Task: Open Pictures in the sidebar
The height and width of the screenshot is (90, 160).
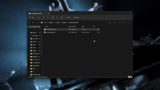Action: click(34, 42)
